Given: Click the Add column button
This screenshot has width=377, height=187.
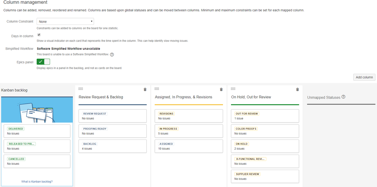Looking at the screenshot, I should [x=364, y=77].
